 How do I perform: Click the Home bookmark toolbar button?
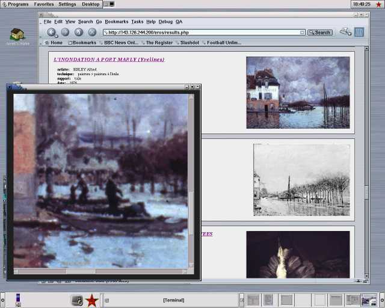pyautogui.click(x=54, y=43)
